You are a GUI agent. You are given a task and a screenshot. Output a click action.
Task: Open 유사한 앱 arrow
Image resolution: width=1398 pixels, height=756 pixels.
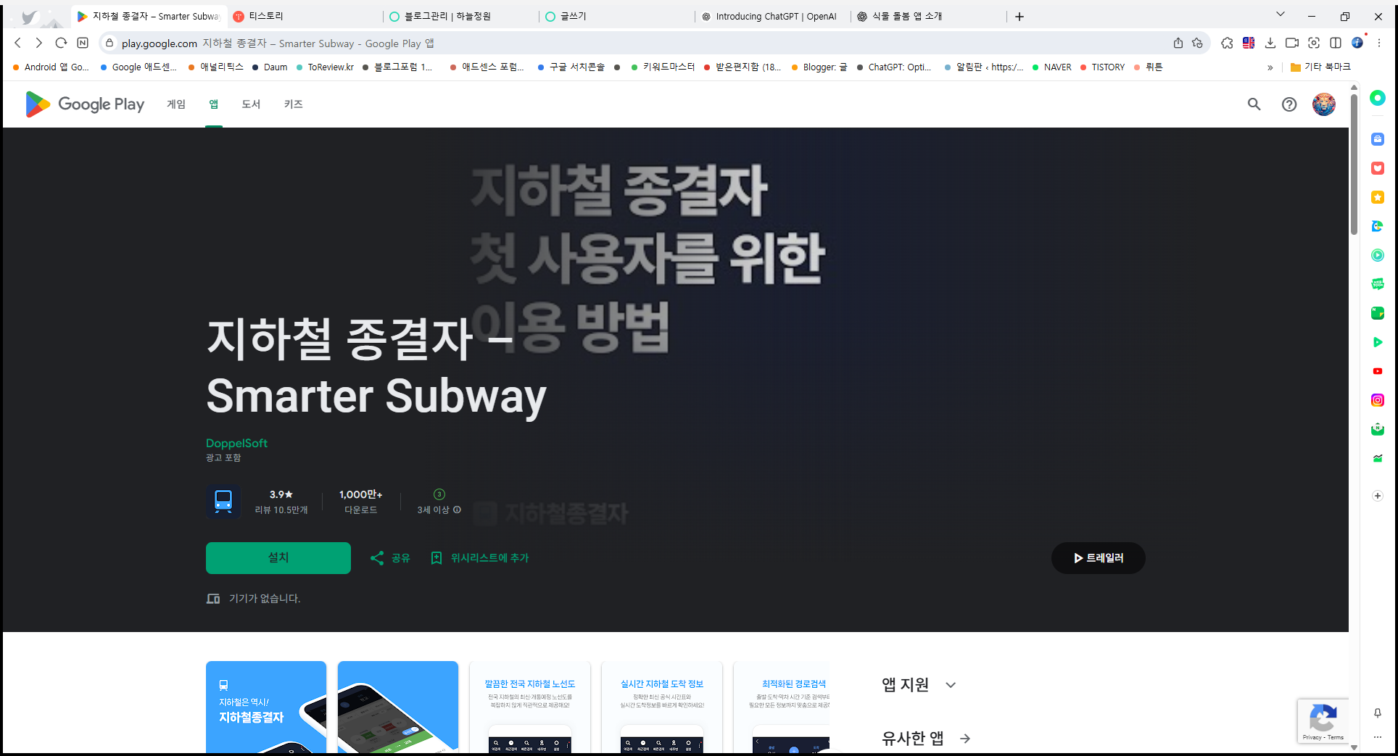pyautogui.click(x=965, y=739)
